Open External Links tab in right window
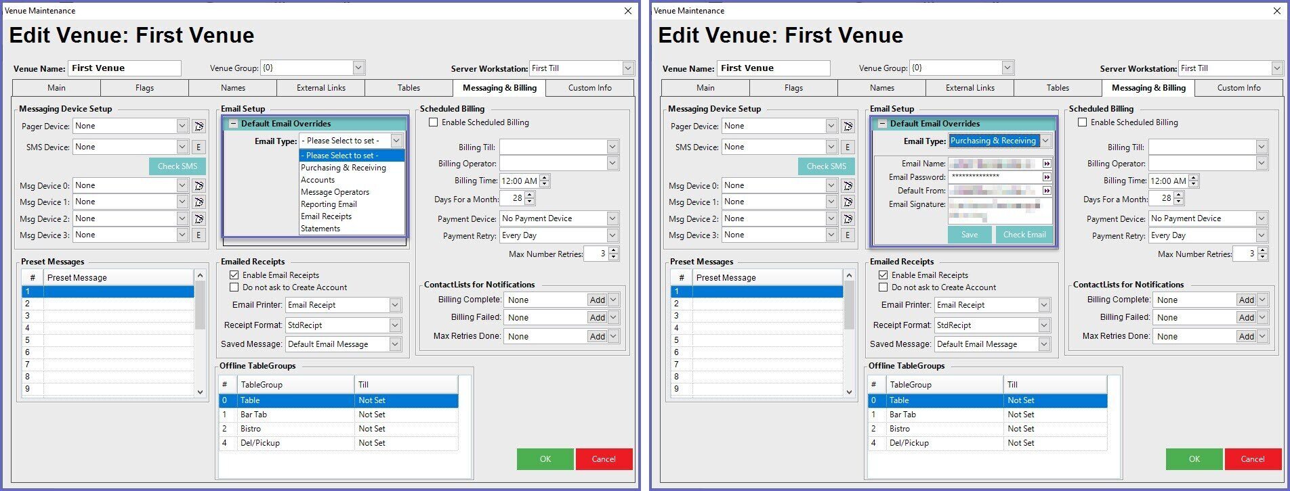 tap(970, 88)
